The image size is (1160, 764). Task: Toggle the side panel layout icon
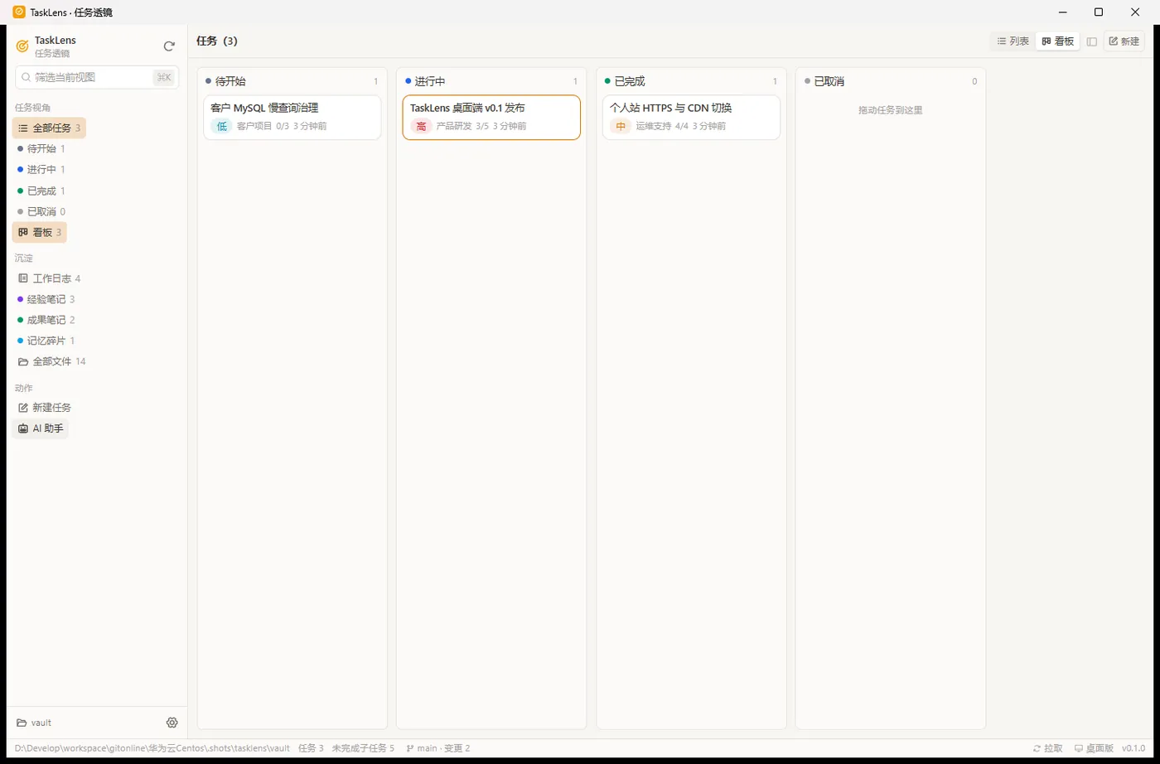tap(1092, 41)
